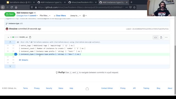Switch to the khos2ow/fosdem-tfdocs tab
176x99 pixels.
coord(82,2)
